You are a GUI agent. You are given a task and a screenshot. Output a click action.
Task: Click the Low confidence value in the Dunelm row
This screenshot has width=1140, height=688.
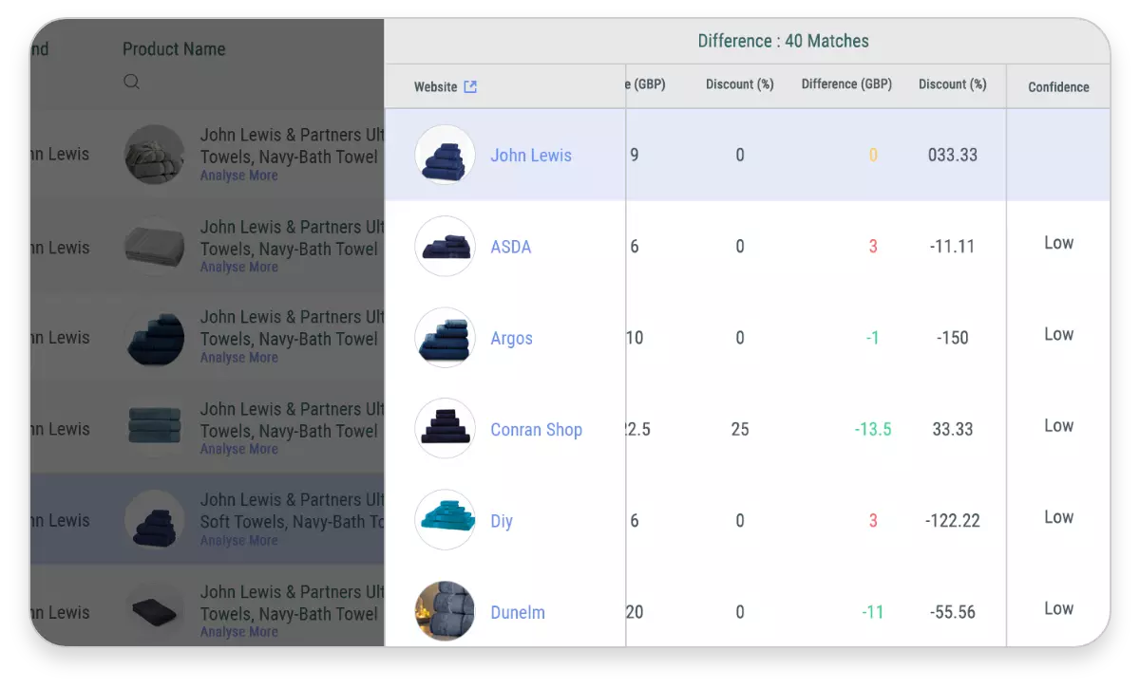1058,609
